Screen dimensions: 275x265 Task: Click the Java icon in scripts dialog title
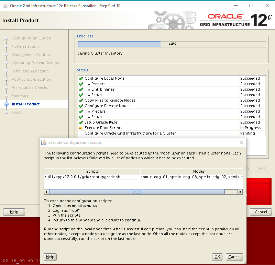click(44, 142)
